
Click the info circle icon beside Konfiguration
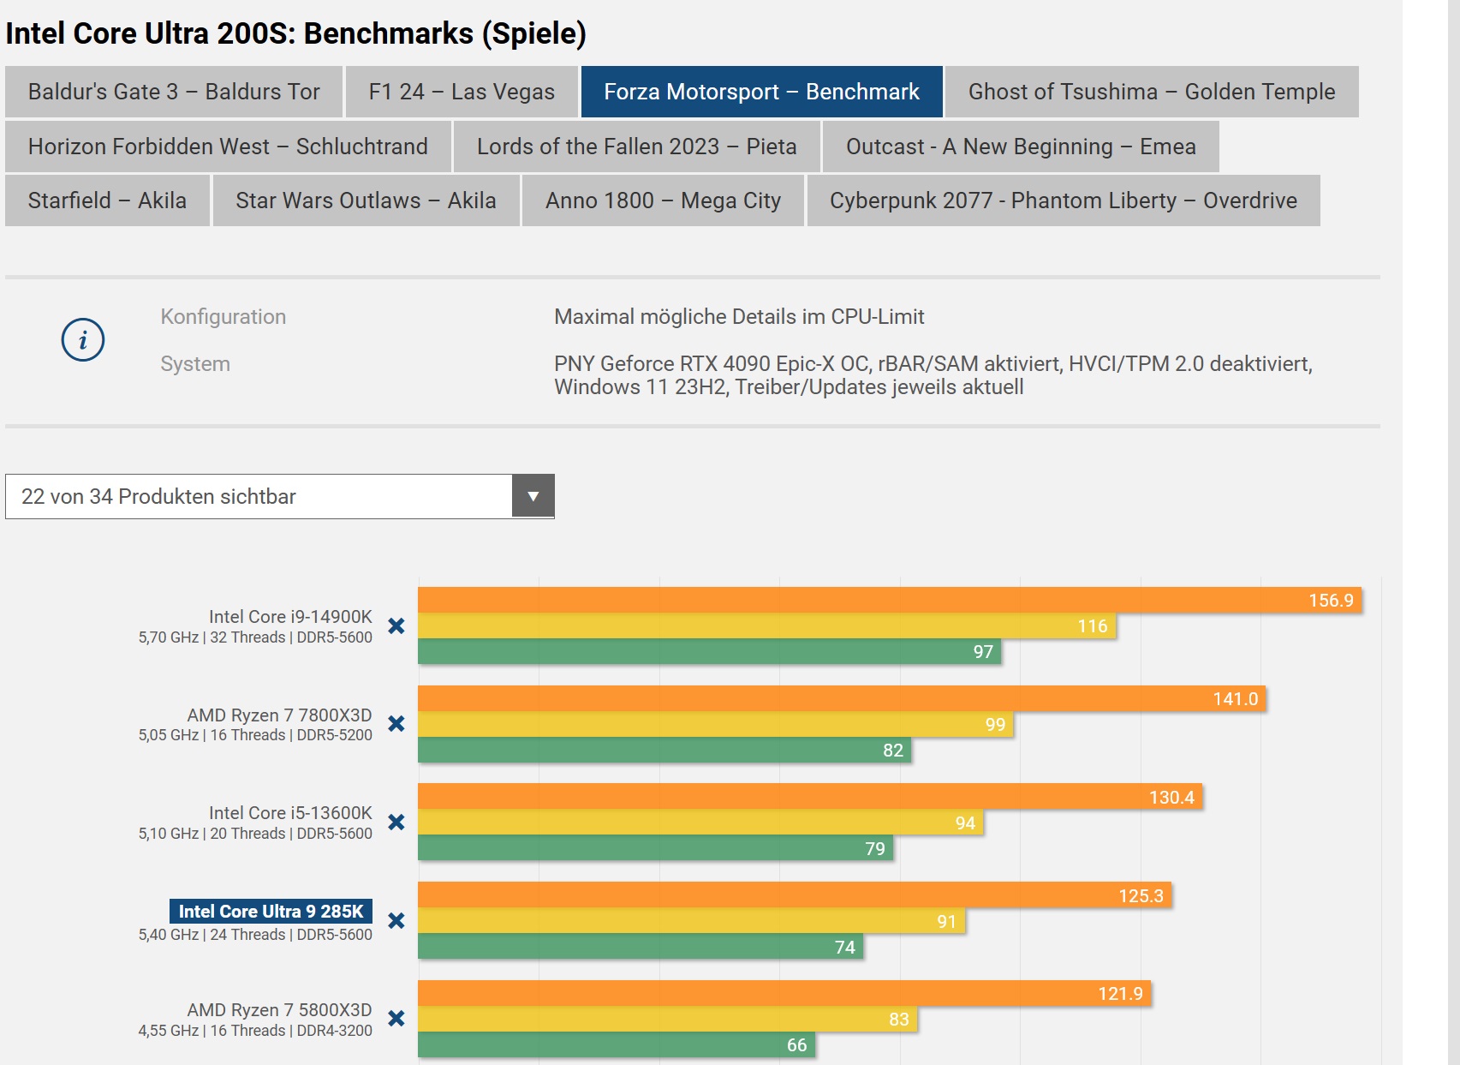(83, 340)
